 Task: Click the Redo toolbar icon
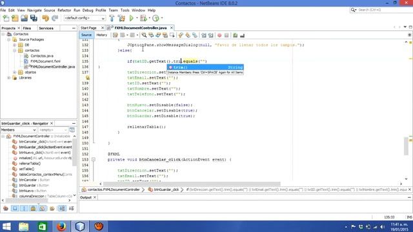point(55,18)
